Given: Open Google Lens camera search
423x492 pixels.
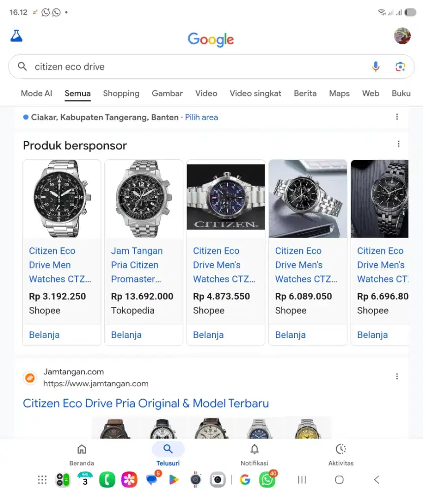Looking at the screenshot, I should [x=400, y=65].
